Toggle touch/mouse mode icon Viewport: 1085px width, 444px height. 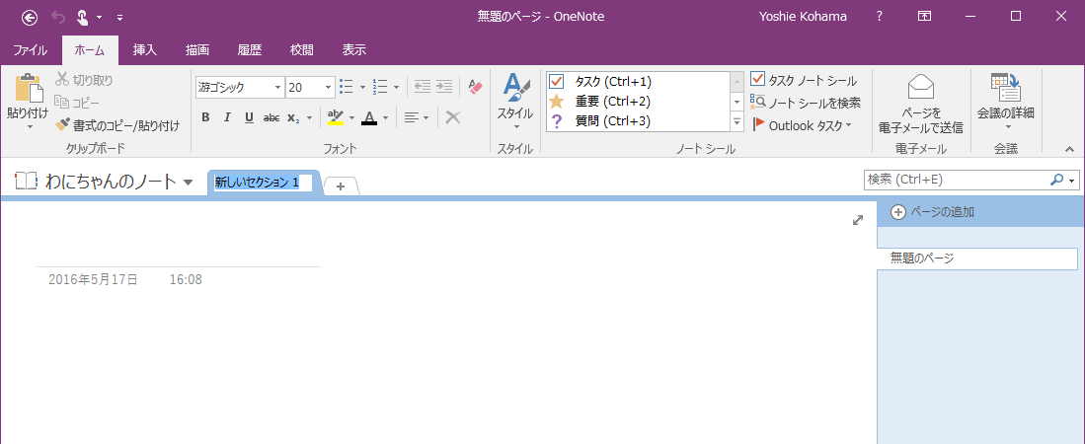point(82,17)
